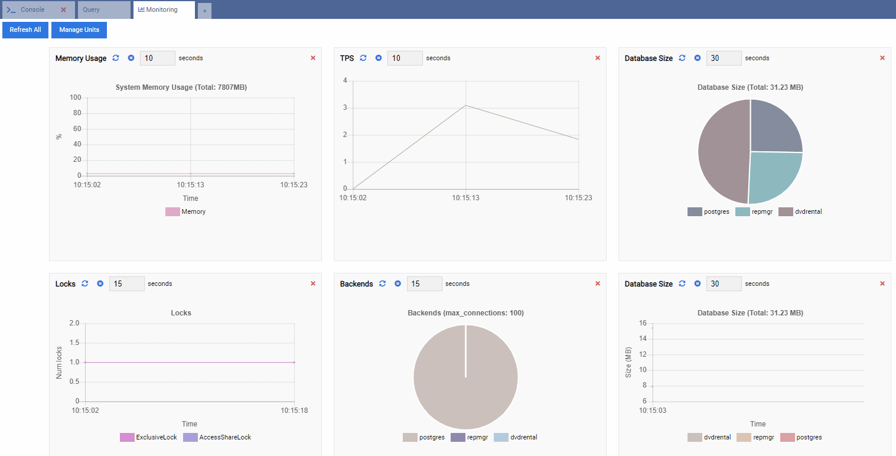Remove the TPS monitoring widget
Image resolution: width=896 pixels, height=456 pixels.
tap(597, 58)
